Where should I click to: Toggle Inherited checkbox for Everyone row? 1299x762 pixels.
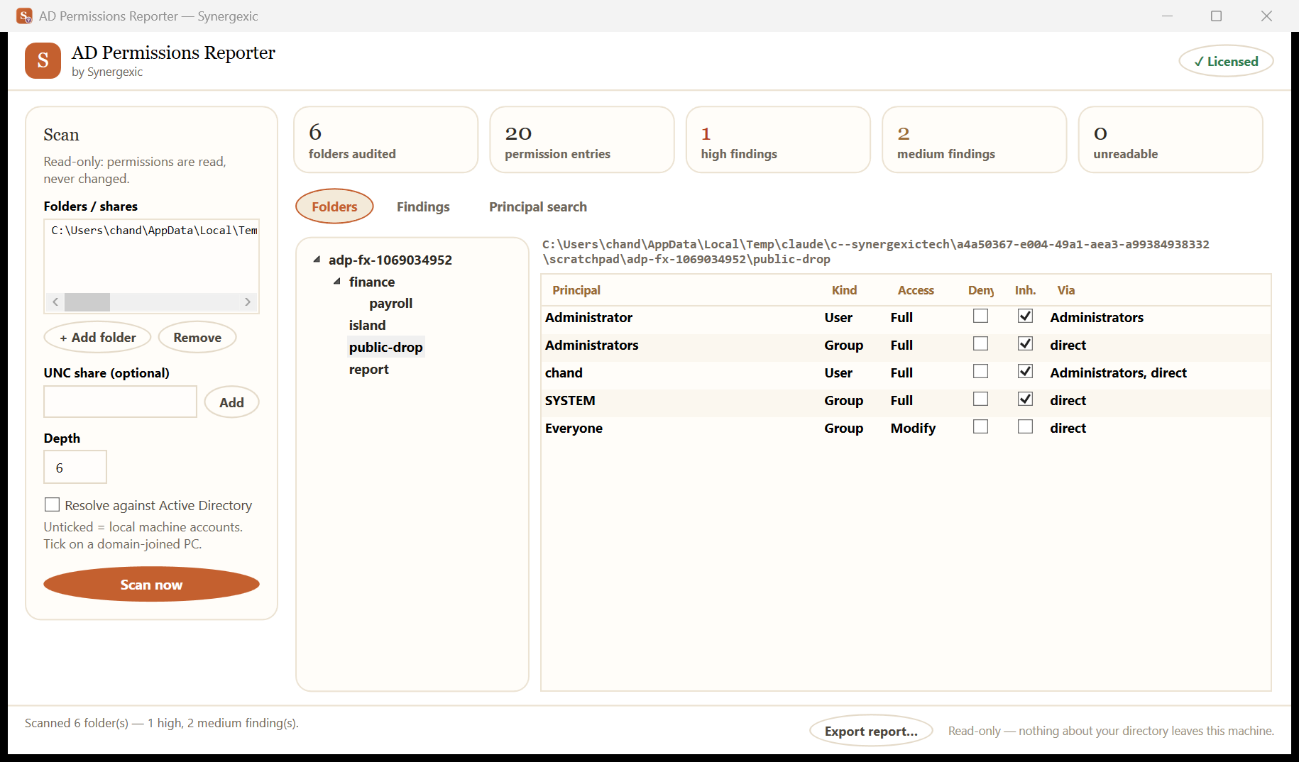point(1025,427)
